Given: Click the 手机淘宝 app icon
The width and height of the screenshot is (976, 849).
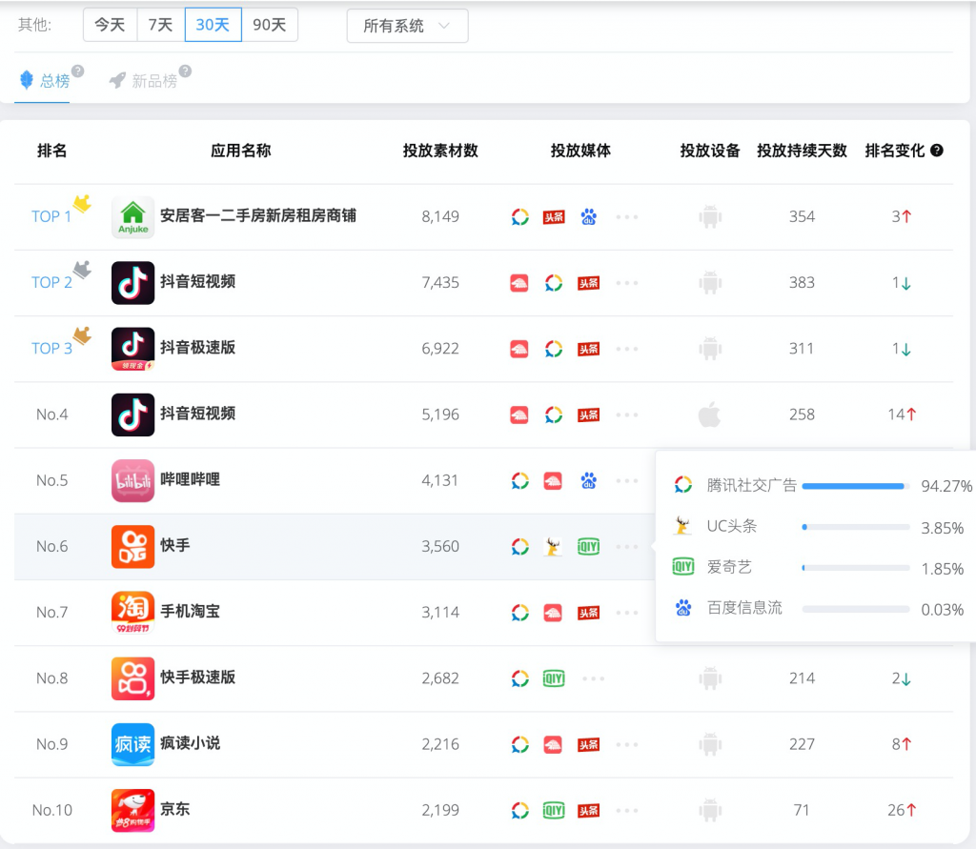Looking at the screenshot, I should pyautogui.click(x=132, y=613).
